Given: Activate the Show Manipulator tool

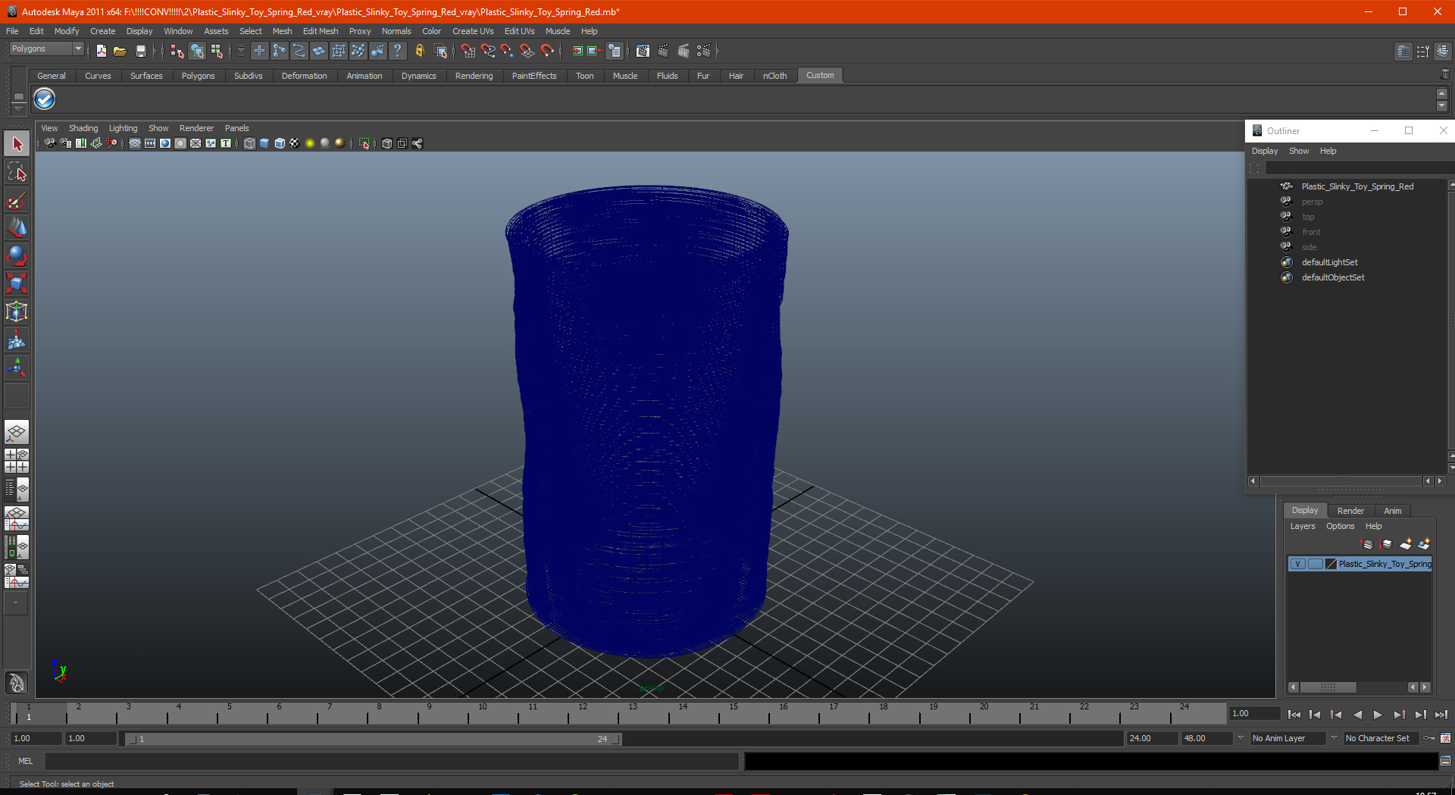Looking at the screenshot, I should click(17, 368).
